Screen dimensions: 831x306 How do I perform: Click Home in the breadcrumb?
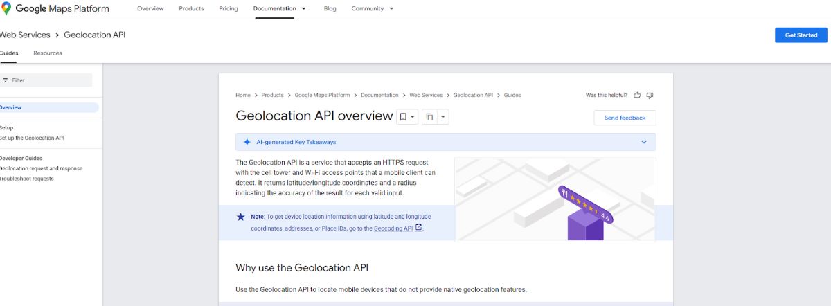point(243,95)
